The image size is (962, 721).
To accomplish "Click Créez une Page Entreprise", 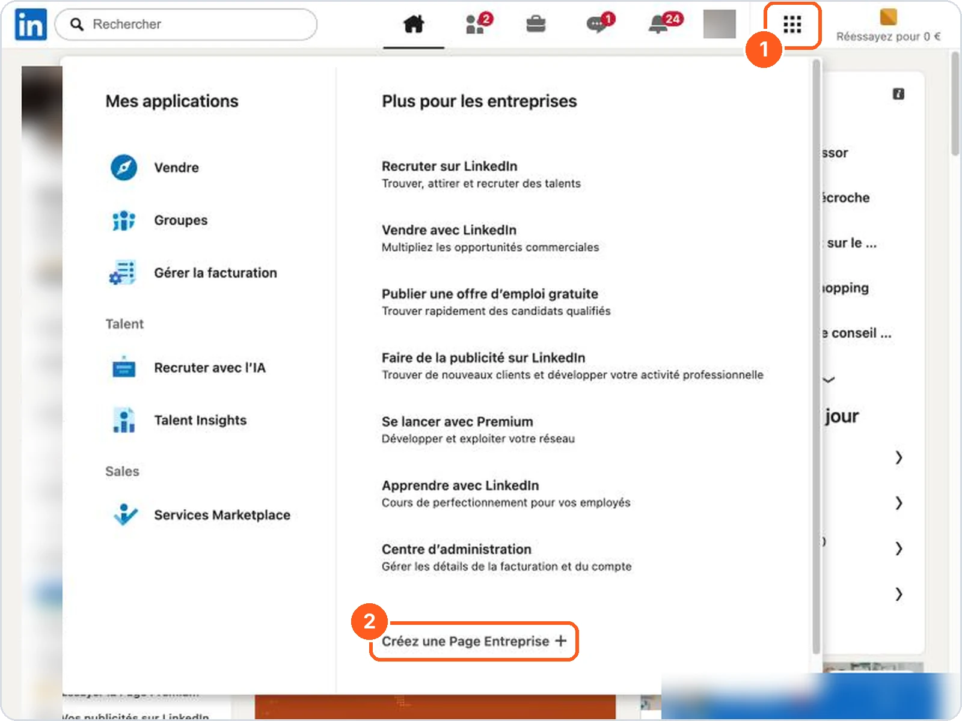I will (474, 641).
